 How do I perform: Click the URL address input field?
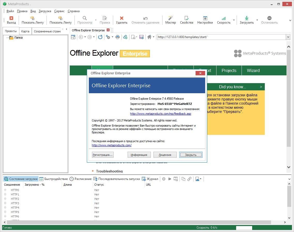coord(221,37)
